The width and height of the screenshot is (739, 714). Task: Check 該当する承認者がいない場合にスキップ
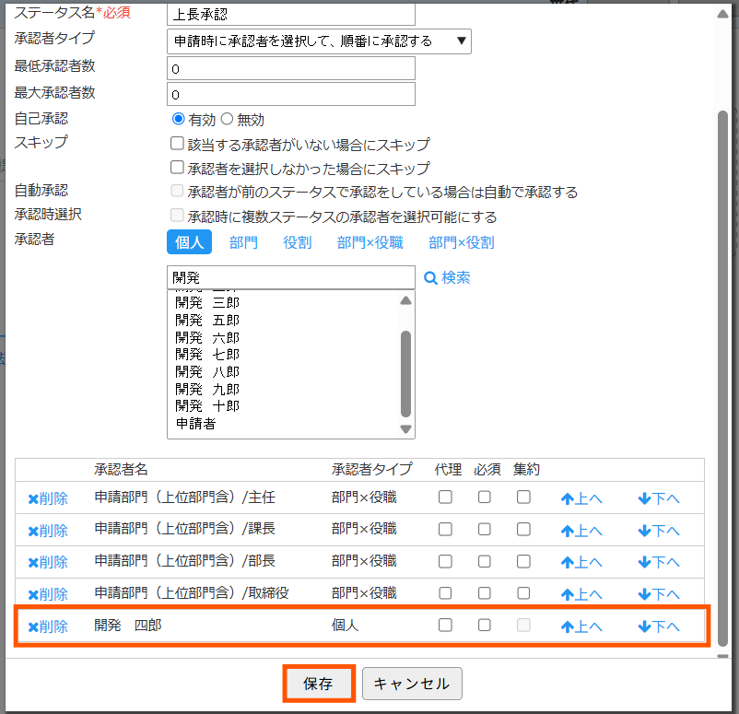point(177,144)
